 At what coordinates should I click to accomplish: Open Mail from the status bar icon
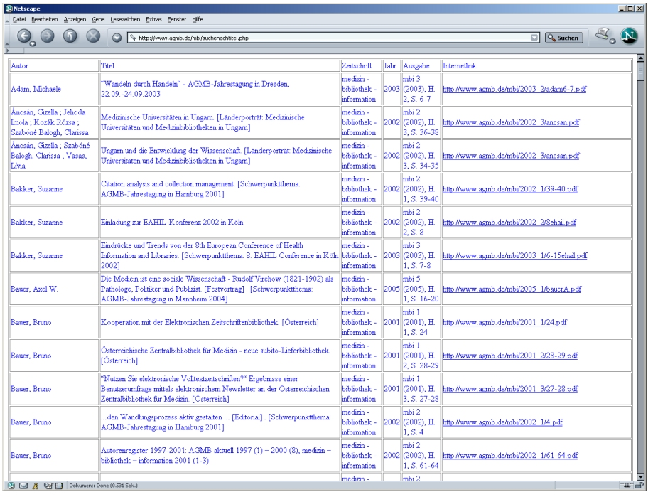coord(23,486)
